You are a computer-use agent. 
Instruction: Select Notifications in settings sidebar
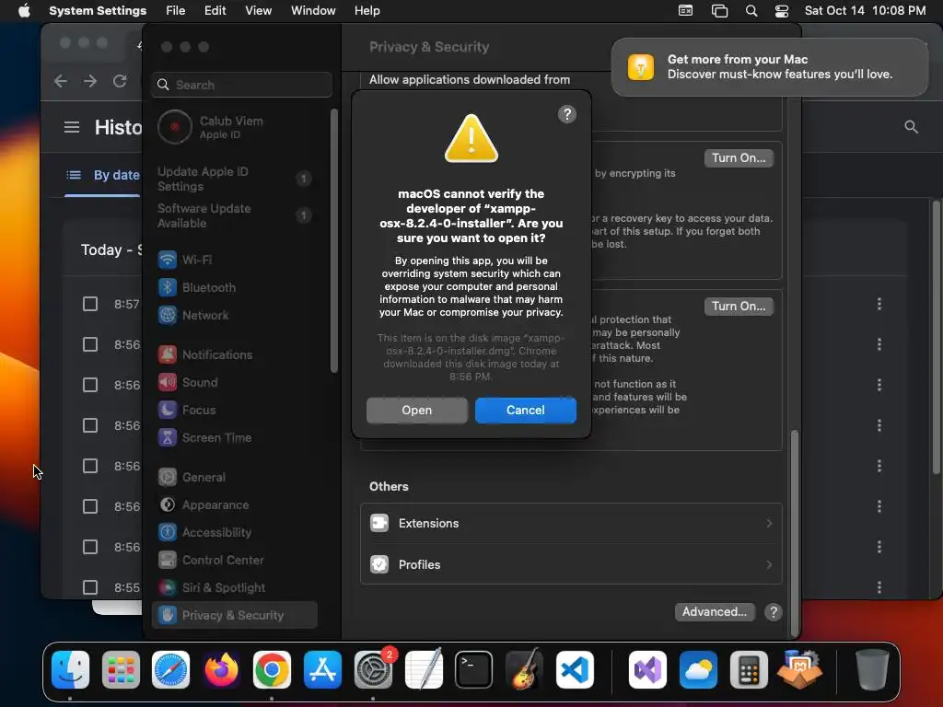pyautogui.click(x=235, y=354)
